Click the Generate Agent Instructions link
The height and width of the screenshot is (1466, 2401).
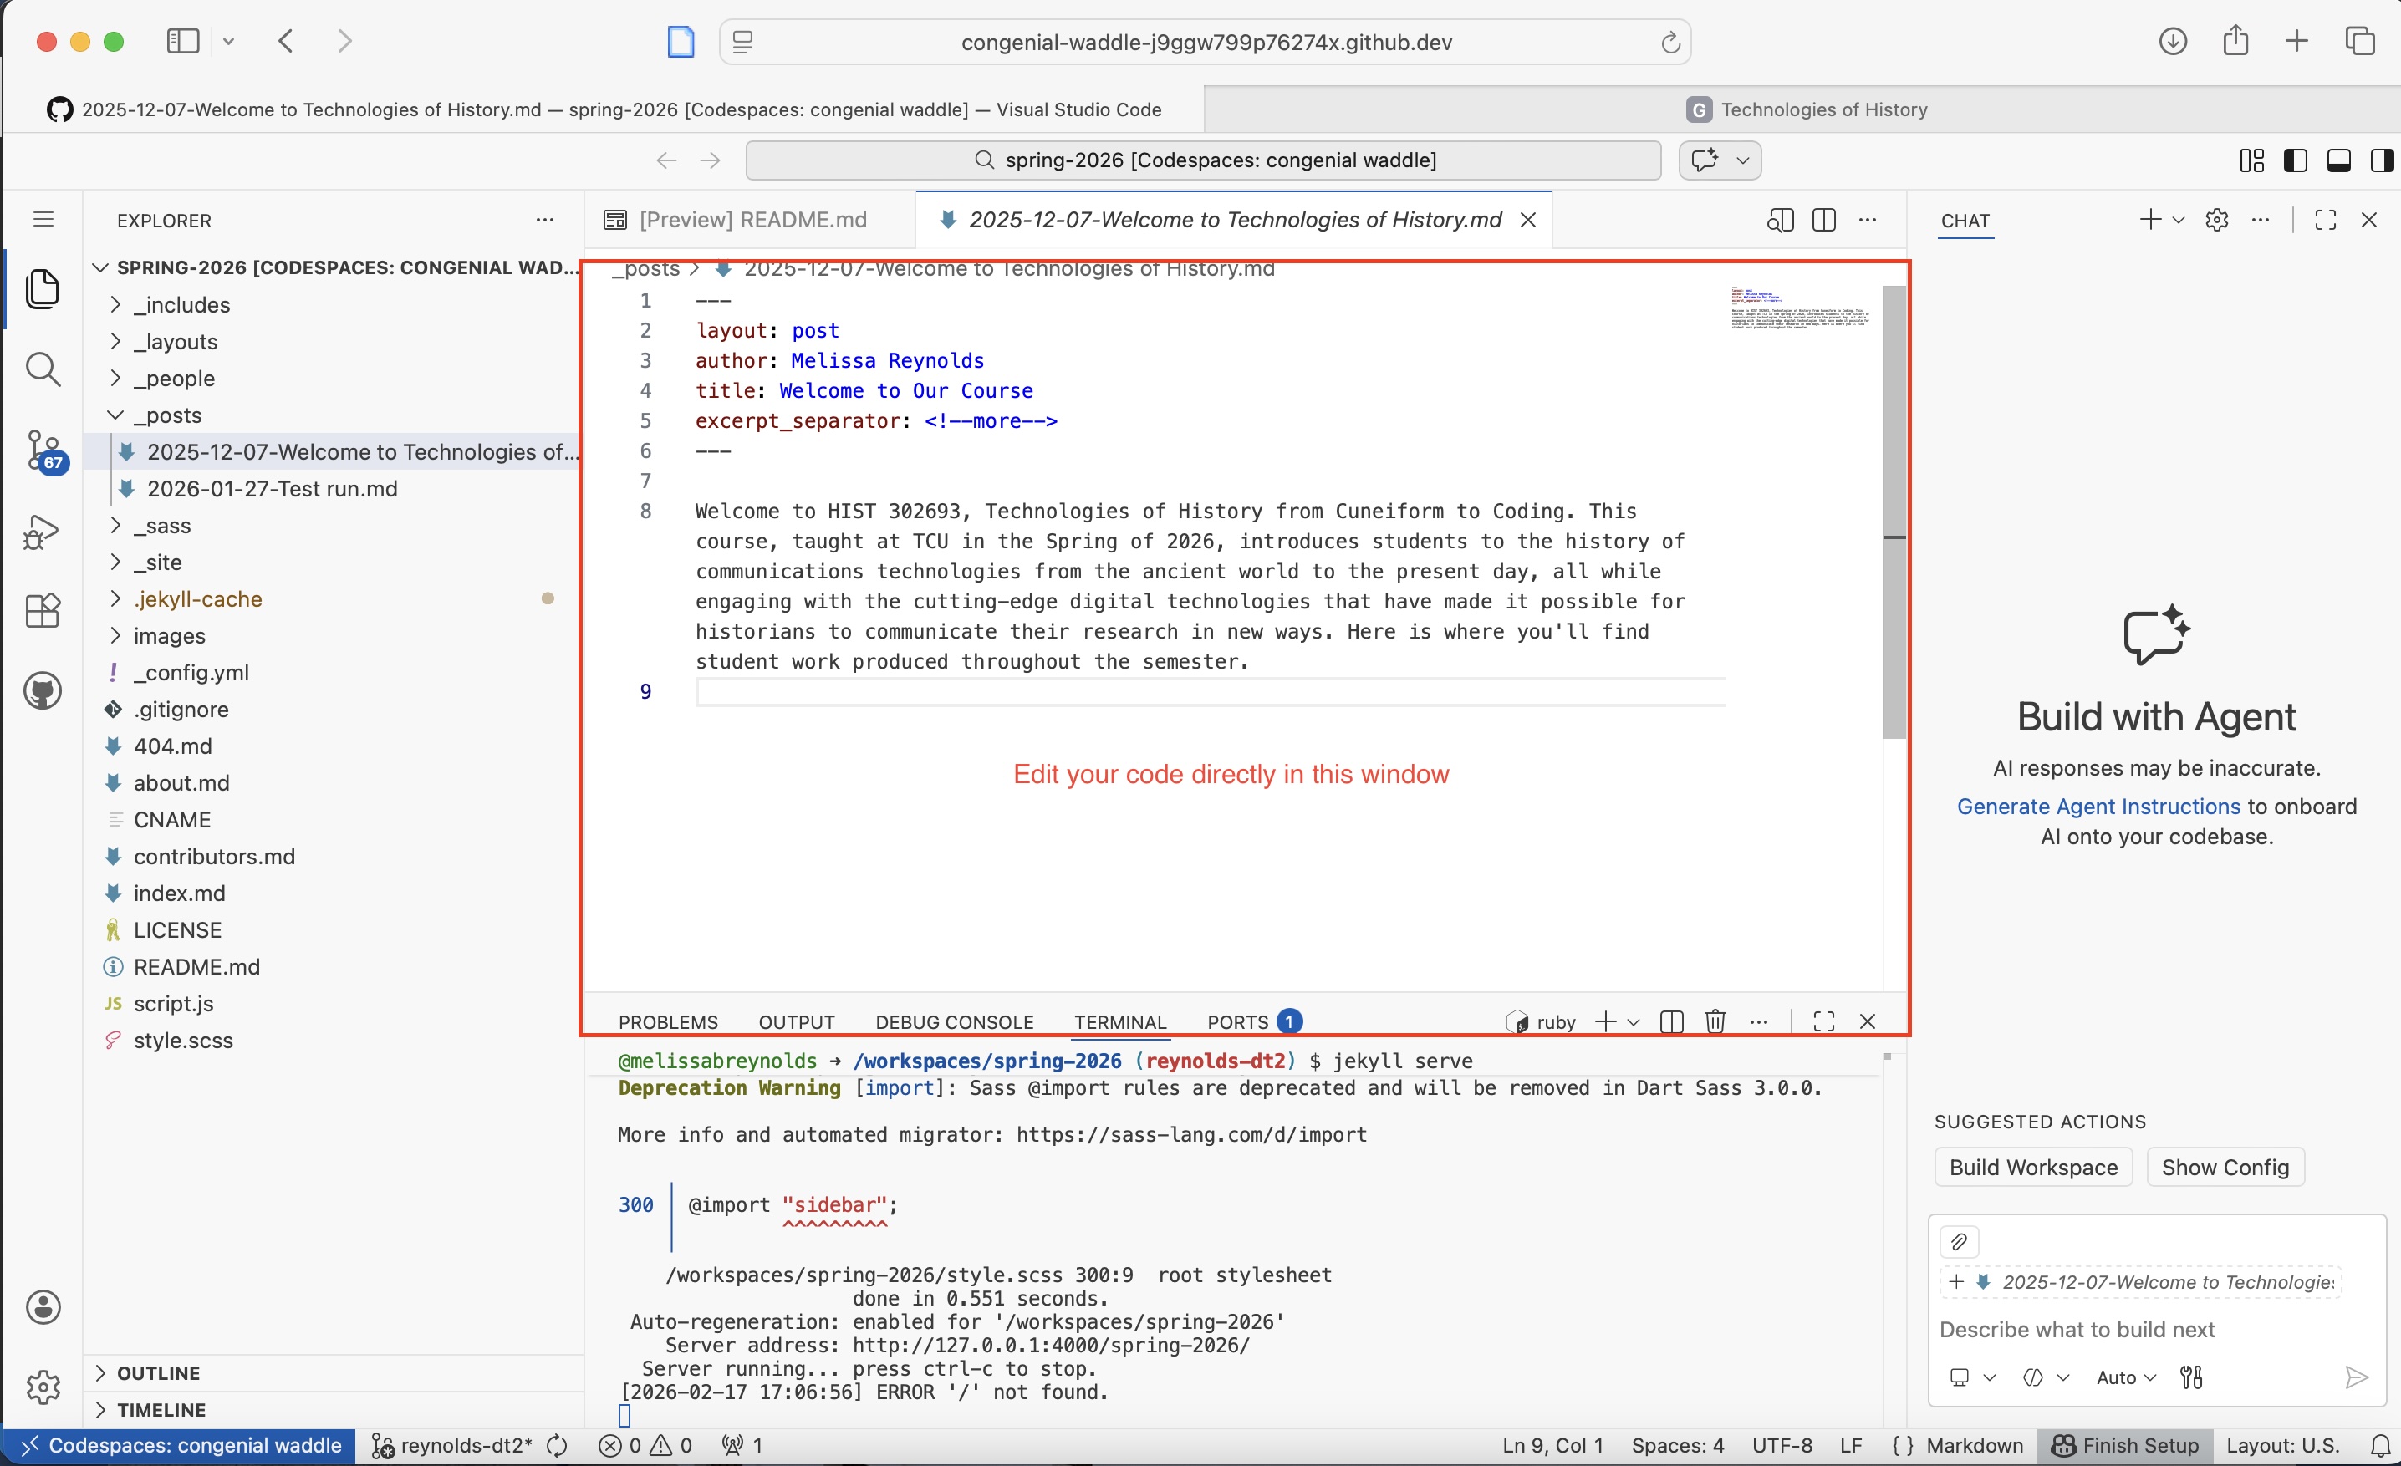point(2097,807)
